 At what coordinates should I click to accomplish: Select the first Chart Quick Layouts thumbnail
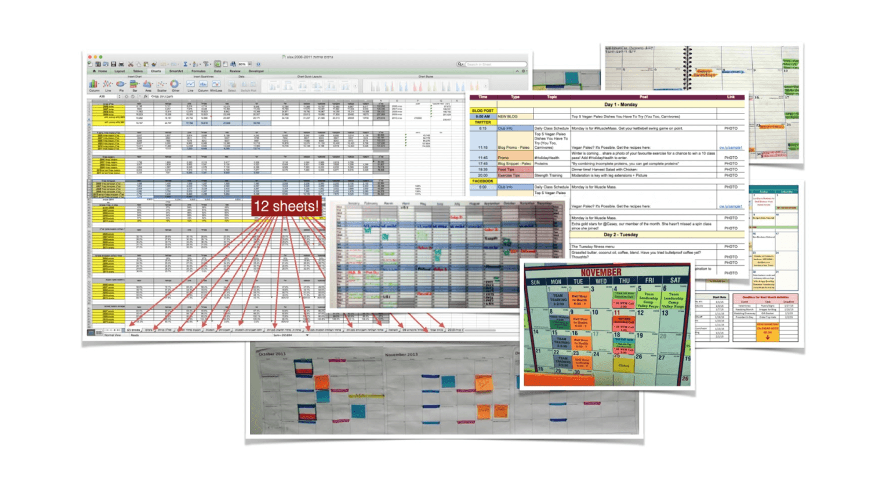pyautogui.click(x=273, y=86)
